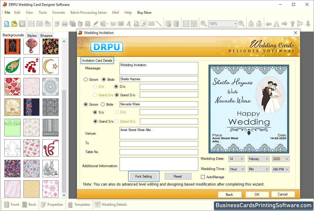
Task: Click the Zoom out magnifier icon
Action: (242, 24)
